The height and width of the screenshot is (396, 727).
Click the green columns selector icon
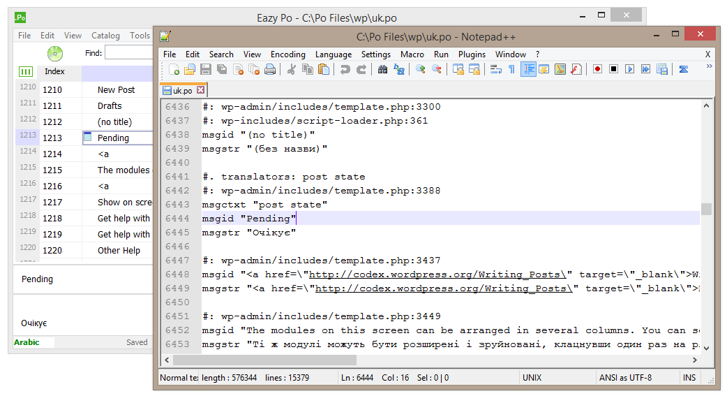(x=26, y=72)
